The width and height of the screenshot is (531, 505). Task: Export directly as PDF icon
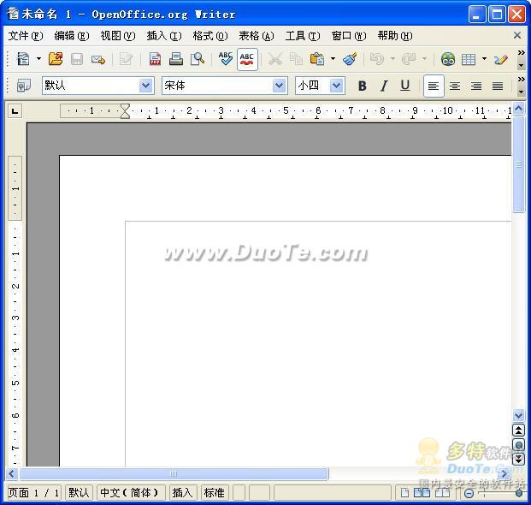coord(155,59)
